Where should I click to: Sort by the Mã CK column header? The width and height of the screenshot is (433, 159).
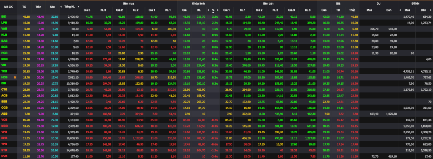[x=8, y=7]
